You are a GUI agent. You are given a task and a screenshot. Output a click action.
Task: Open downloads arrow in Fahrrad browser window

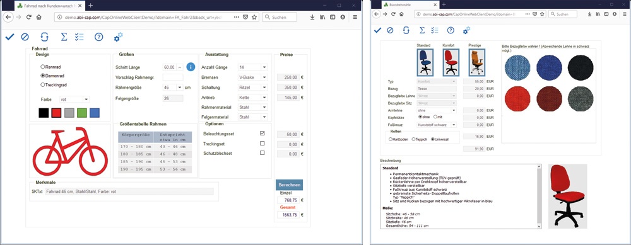pyautogui.click(x=313, y=17)
